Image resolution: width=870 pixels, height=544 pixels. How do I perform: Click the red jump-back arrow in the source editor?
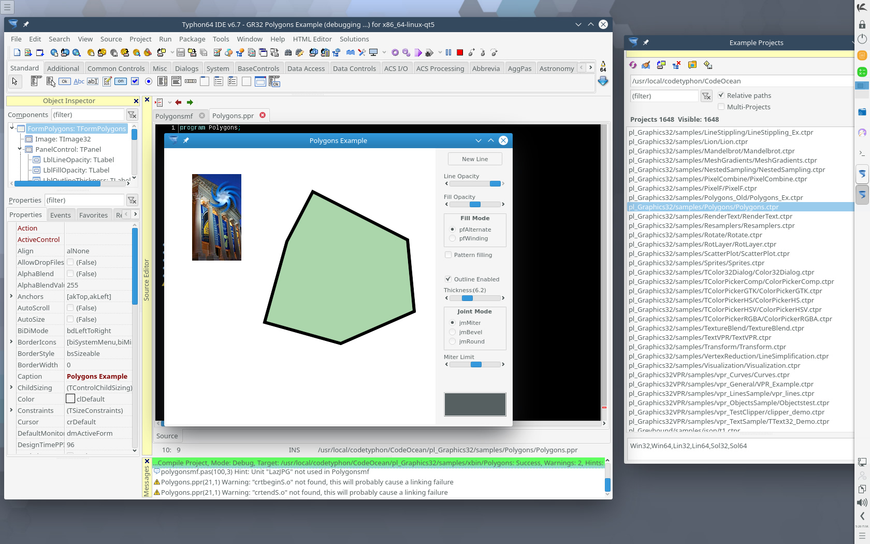point(178,102)
